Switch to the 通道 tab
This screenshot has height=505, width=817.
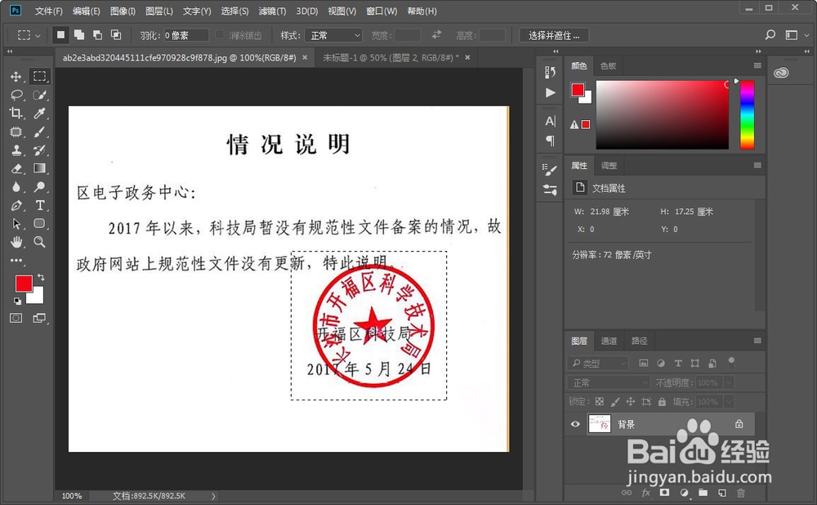608,341
